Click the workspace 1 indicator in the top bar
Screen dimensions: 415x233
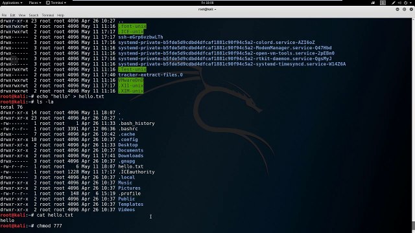point(383,3)
